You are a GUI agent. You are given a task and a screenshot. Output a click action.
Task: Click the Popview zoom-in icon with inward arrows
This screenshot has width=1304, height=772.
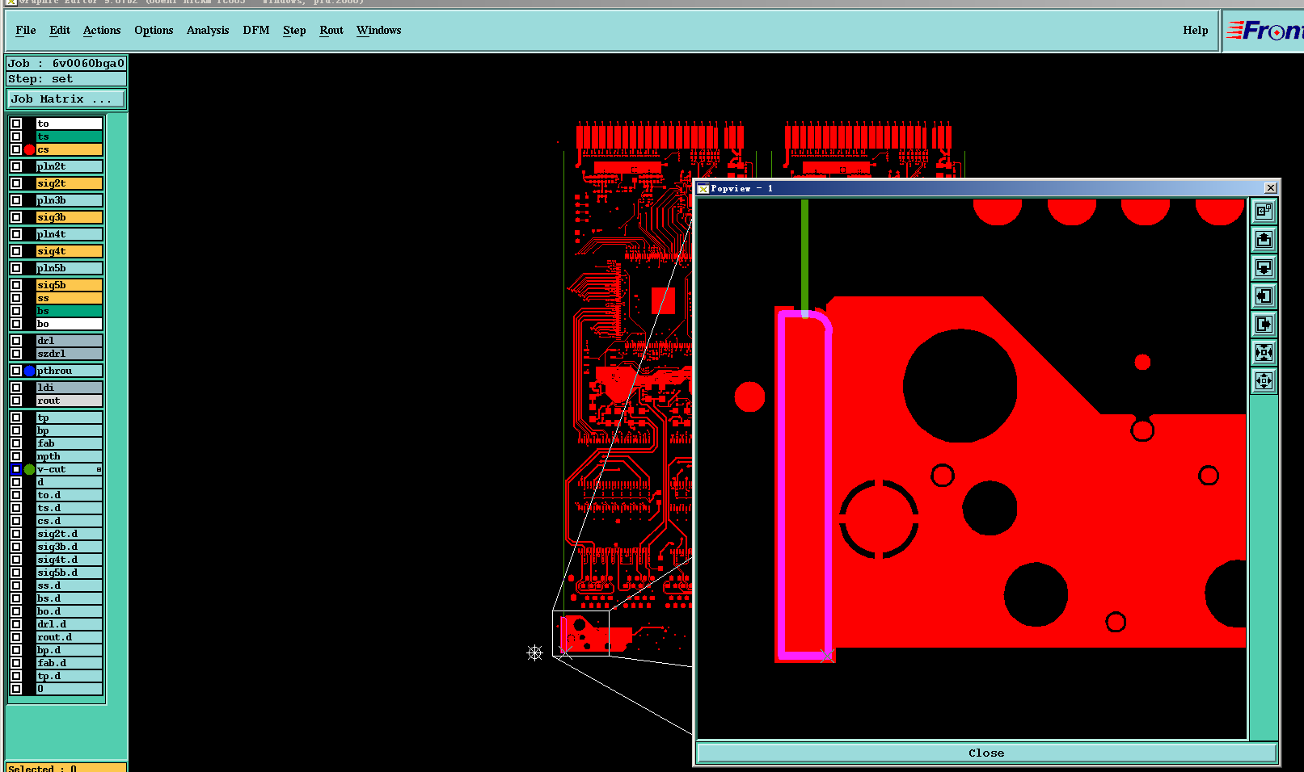tap(1264, 353)
